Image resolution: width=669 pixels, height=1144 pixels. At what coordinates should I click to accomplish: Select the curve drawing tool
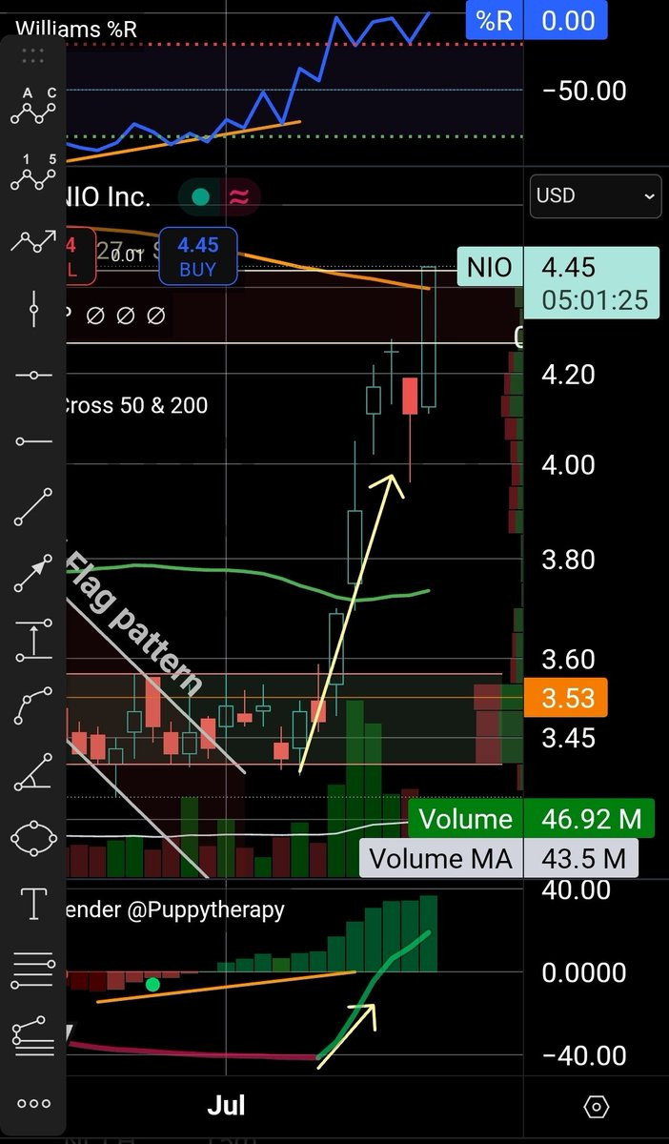[x=33, y=706]
